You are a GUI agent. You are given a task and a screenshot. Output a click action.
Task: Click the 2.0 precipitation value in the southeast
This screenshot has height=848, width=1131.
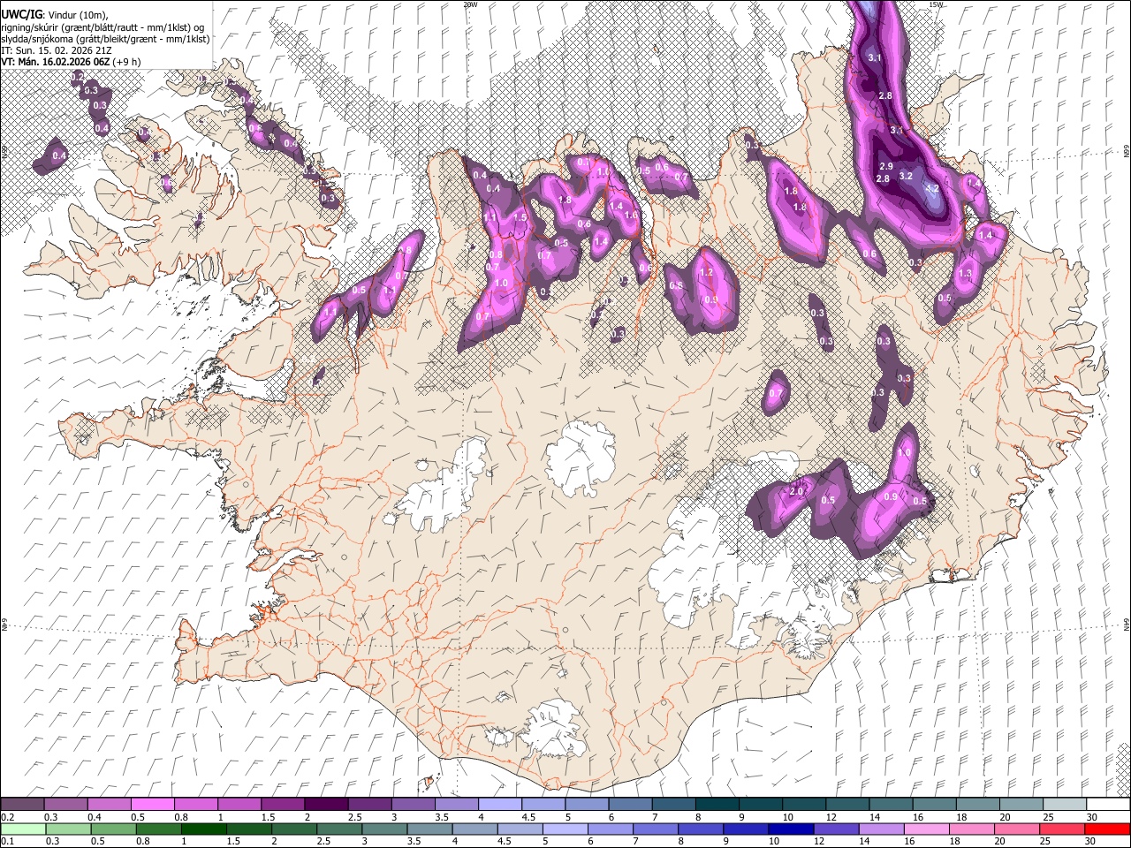click(x=796, y=491)
